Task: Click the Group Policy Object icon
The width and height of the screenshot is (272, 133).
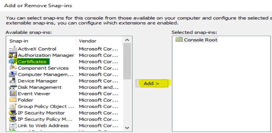Action: click(x=13, y=106)
